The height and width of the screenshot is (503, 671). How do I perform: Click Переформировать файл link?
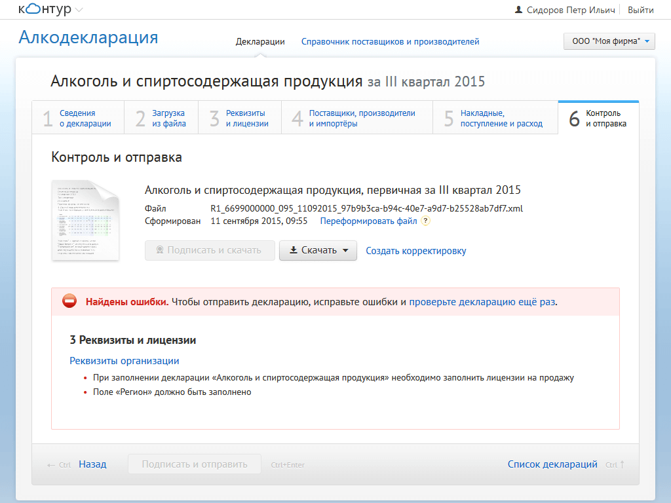[368, 221]
